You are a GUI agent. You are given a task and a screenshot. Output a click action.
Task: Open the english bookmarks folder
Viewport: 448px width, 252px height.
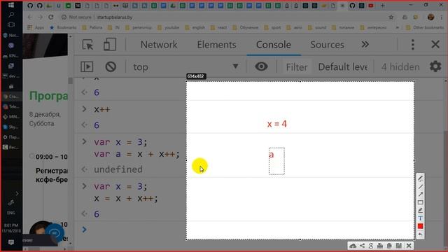click(x=195, y=28)
